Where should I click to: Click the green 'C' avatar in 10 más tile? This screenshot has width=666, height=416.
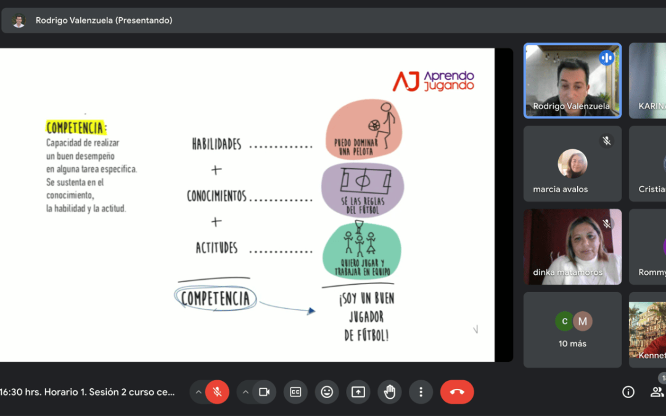[x=564, y=321]
